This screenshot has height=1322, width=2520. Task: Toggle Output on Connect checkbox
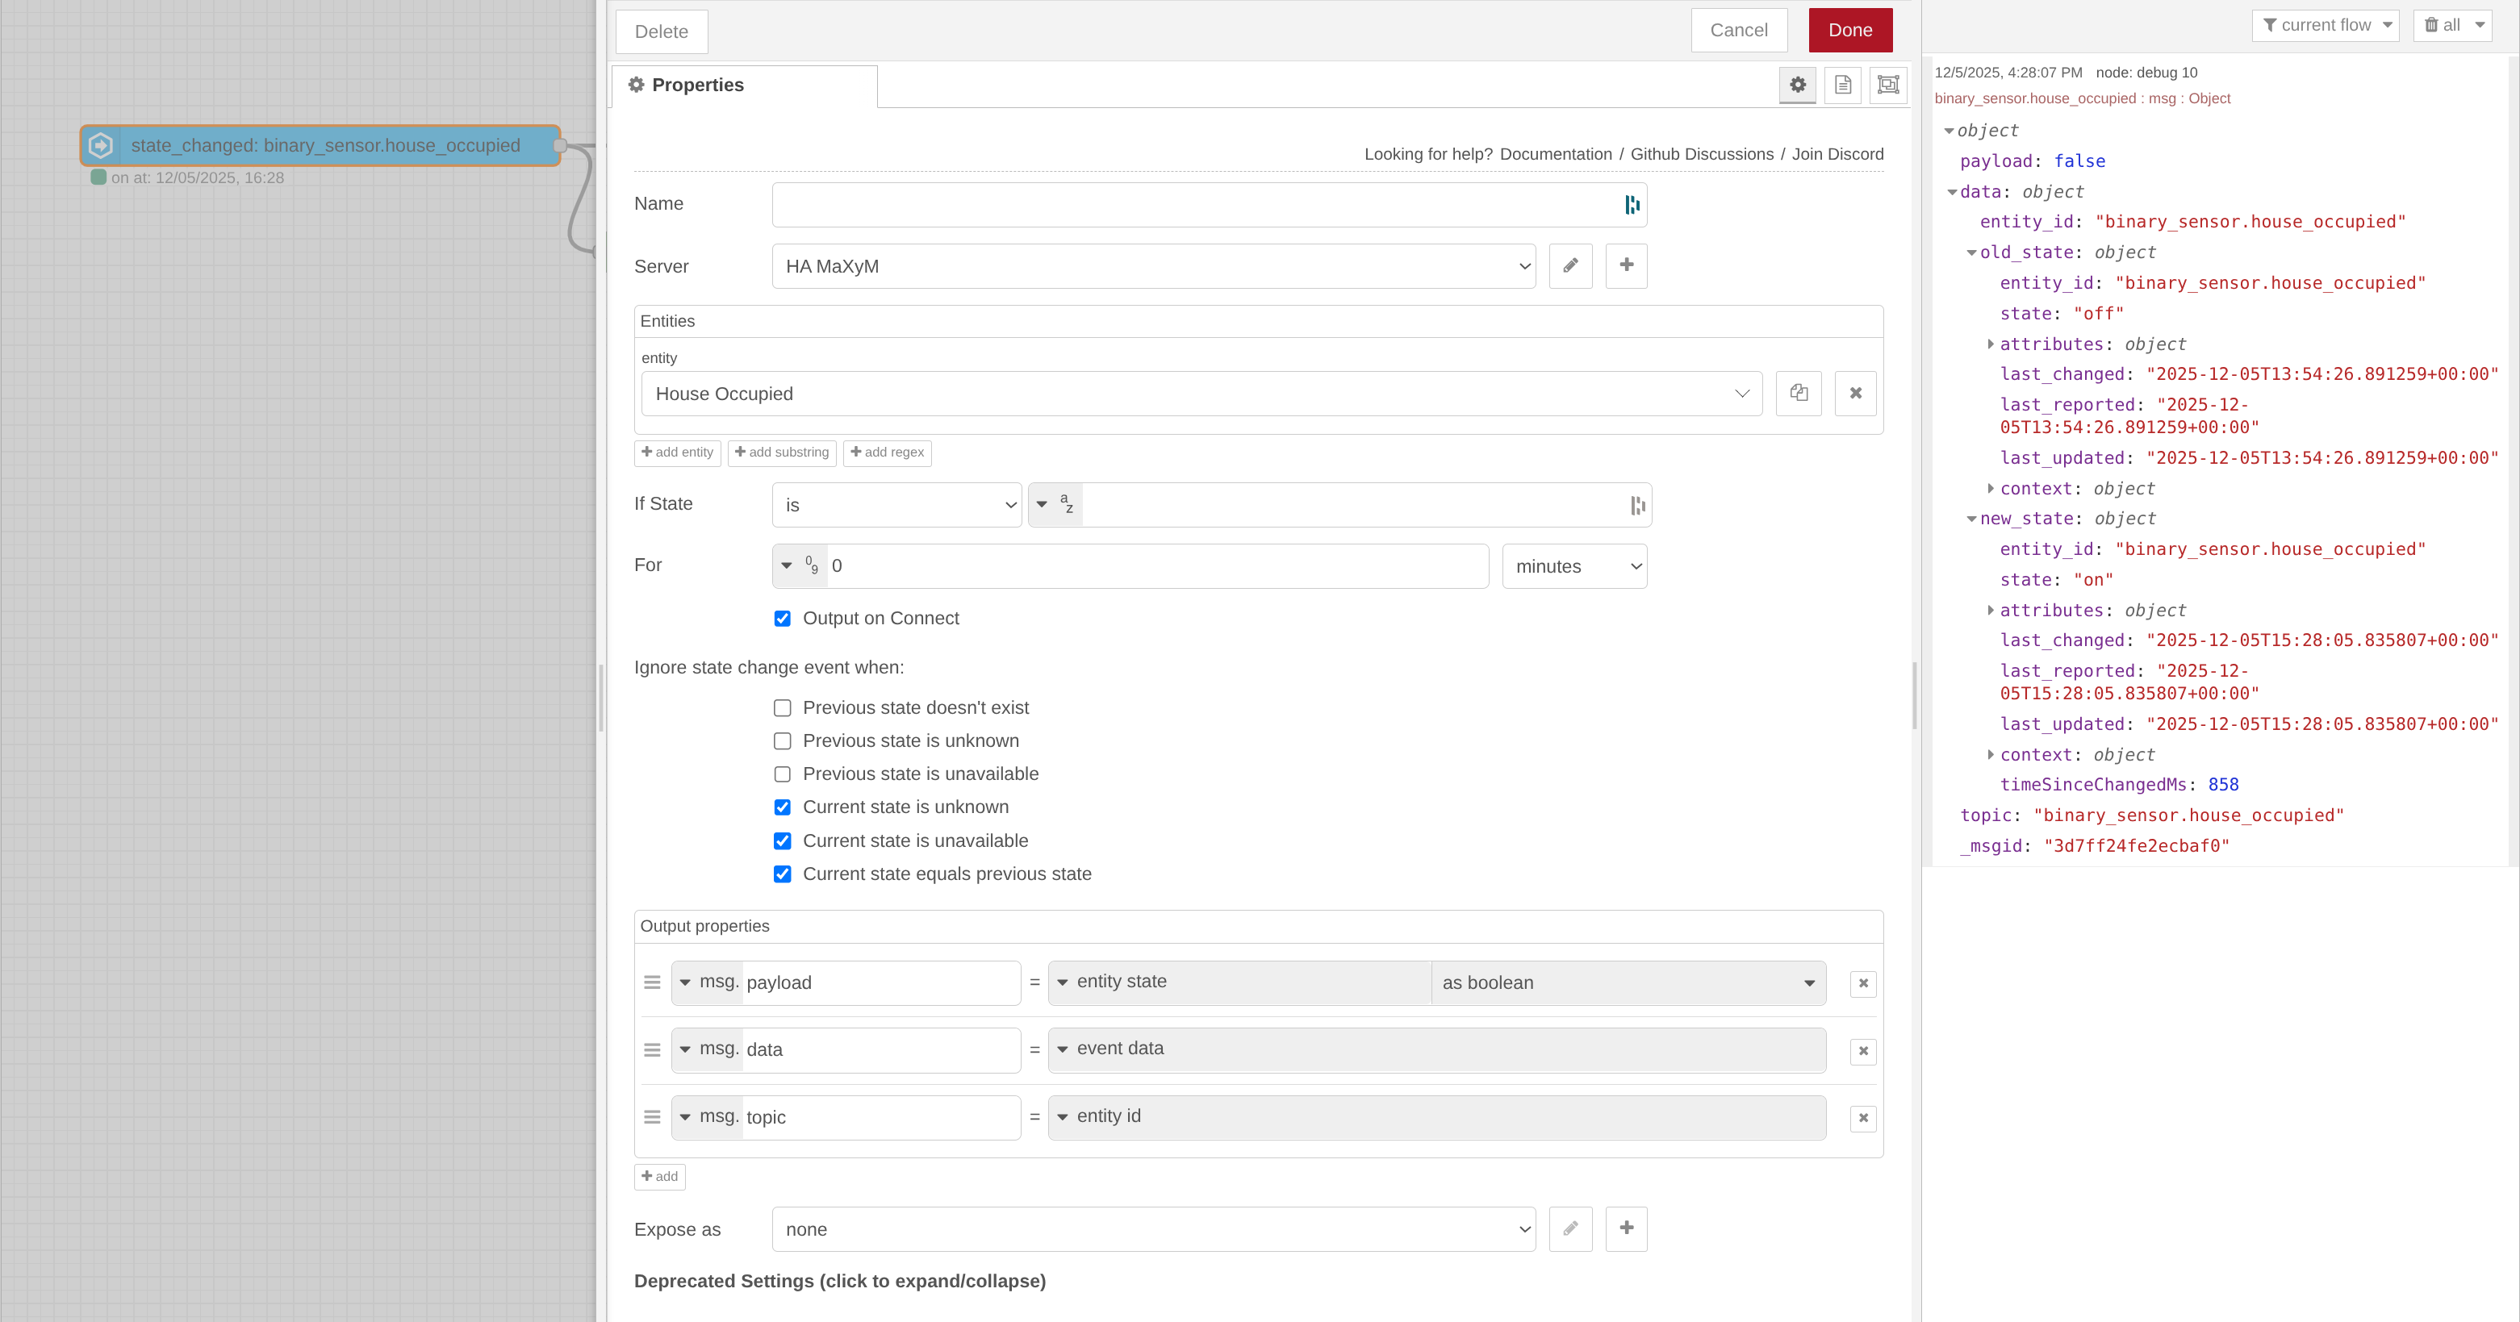point(783,619)
